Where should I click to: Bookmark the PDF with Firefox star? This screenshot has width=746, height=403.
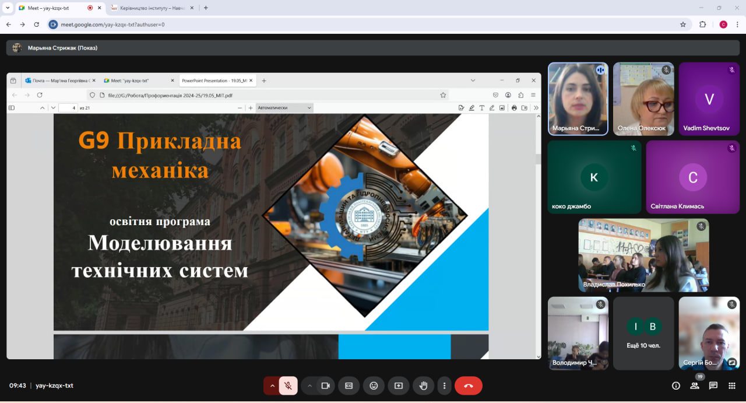coord(443,94)
